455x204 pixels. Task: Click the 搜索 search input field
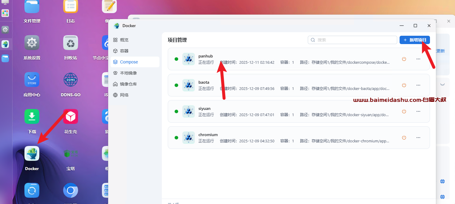click(x=355, y=40)
